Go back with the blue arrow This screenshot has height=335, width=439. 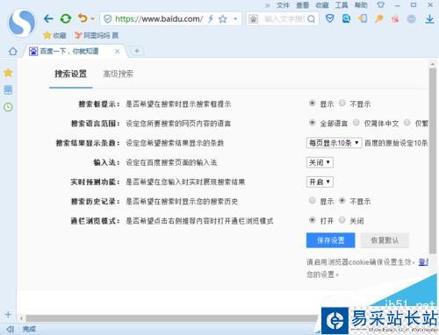coord(48,19)
